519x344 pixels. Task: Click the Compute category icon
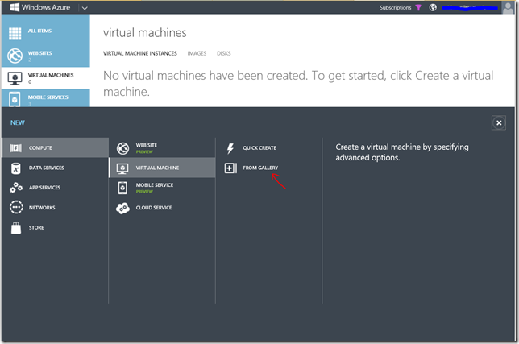(x=15, y=148)
